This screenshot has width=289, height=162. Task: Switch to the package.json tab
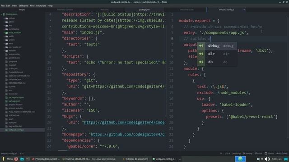(144, 9)
